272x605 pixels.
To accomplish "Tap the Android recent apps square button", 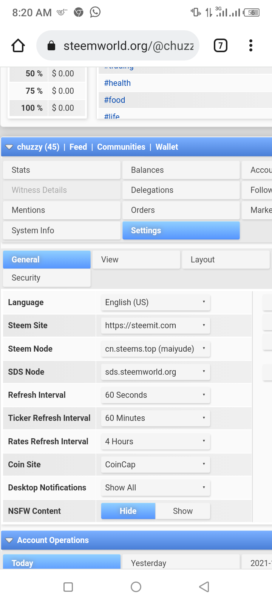I will pyautogui.click(x=68, y=587).
